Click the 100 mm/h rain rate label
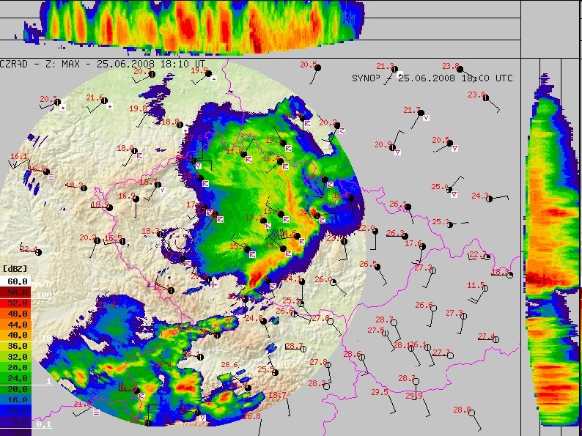 (x=44, y=295)
